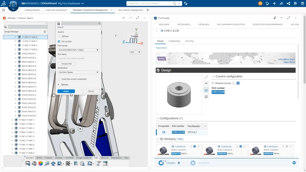Click the Choose File button

[x=67, y=64]
